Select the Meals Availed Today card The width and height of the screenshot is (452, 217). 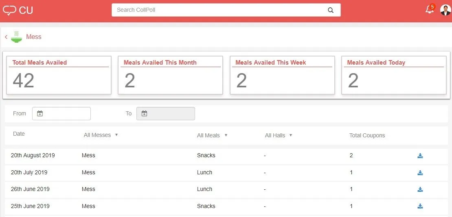[x=394, y=75]
